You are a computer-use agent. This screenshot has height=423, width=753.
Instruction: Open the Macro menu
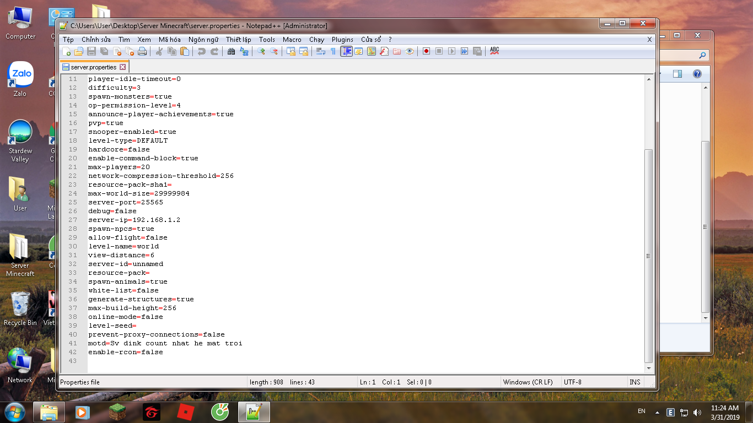(x=292, y=40)
